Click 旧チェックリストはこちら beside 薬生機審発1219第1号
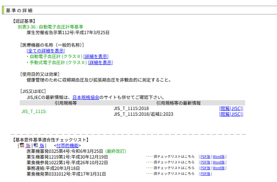Screen dimensions: 277x182 pos(174,157)
